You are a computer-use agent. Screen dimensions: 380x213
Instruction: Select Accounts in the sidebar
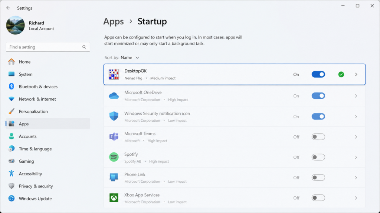pos(48,136)
